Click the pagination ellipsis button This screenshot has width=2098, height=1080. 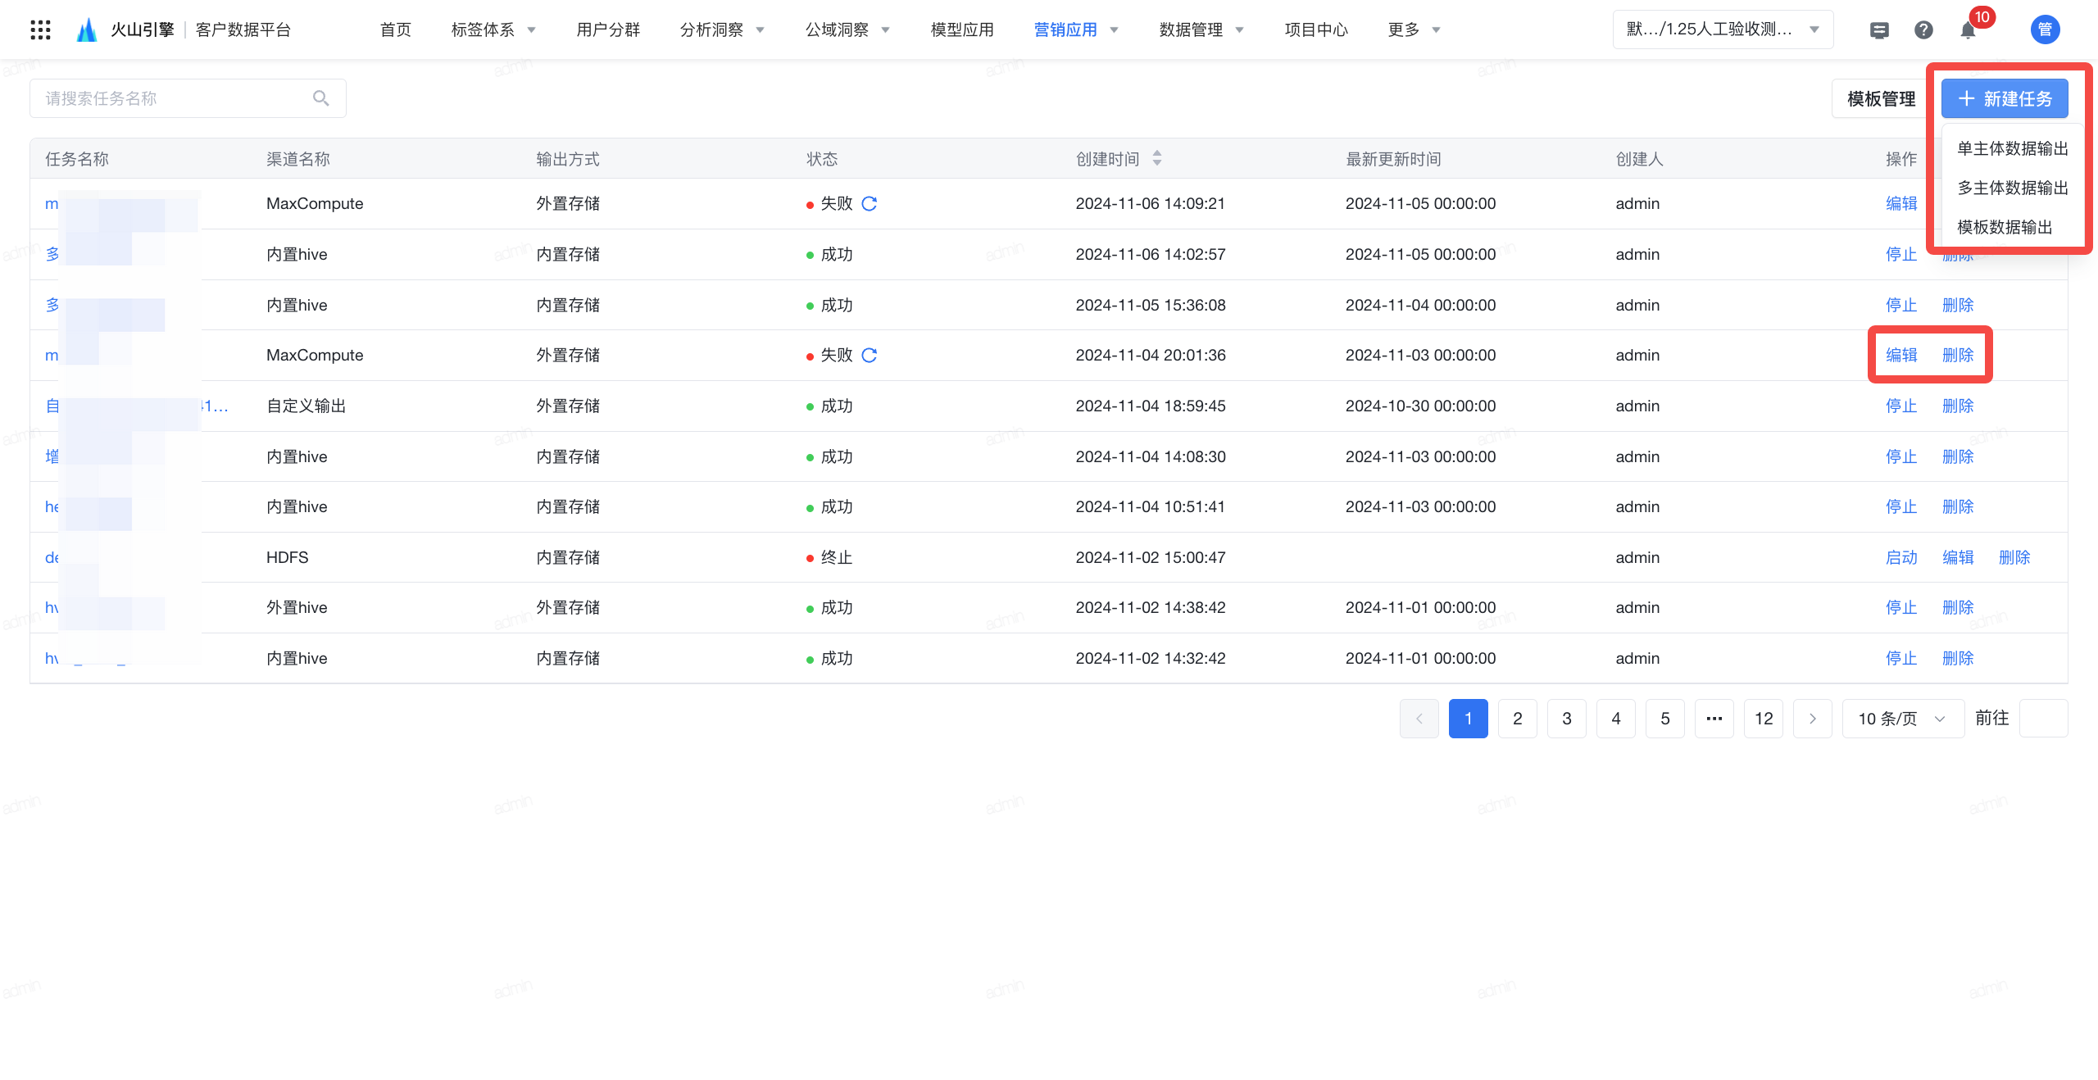[1714, 719]
